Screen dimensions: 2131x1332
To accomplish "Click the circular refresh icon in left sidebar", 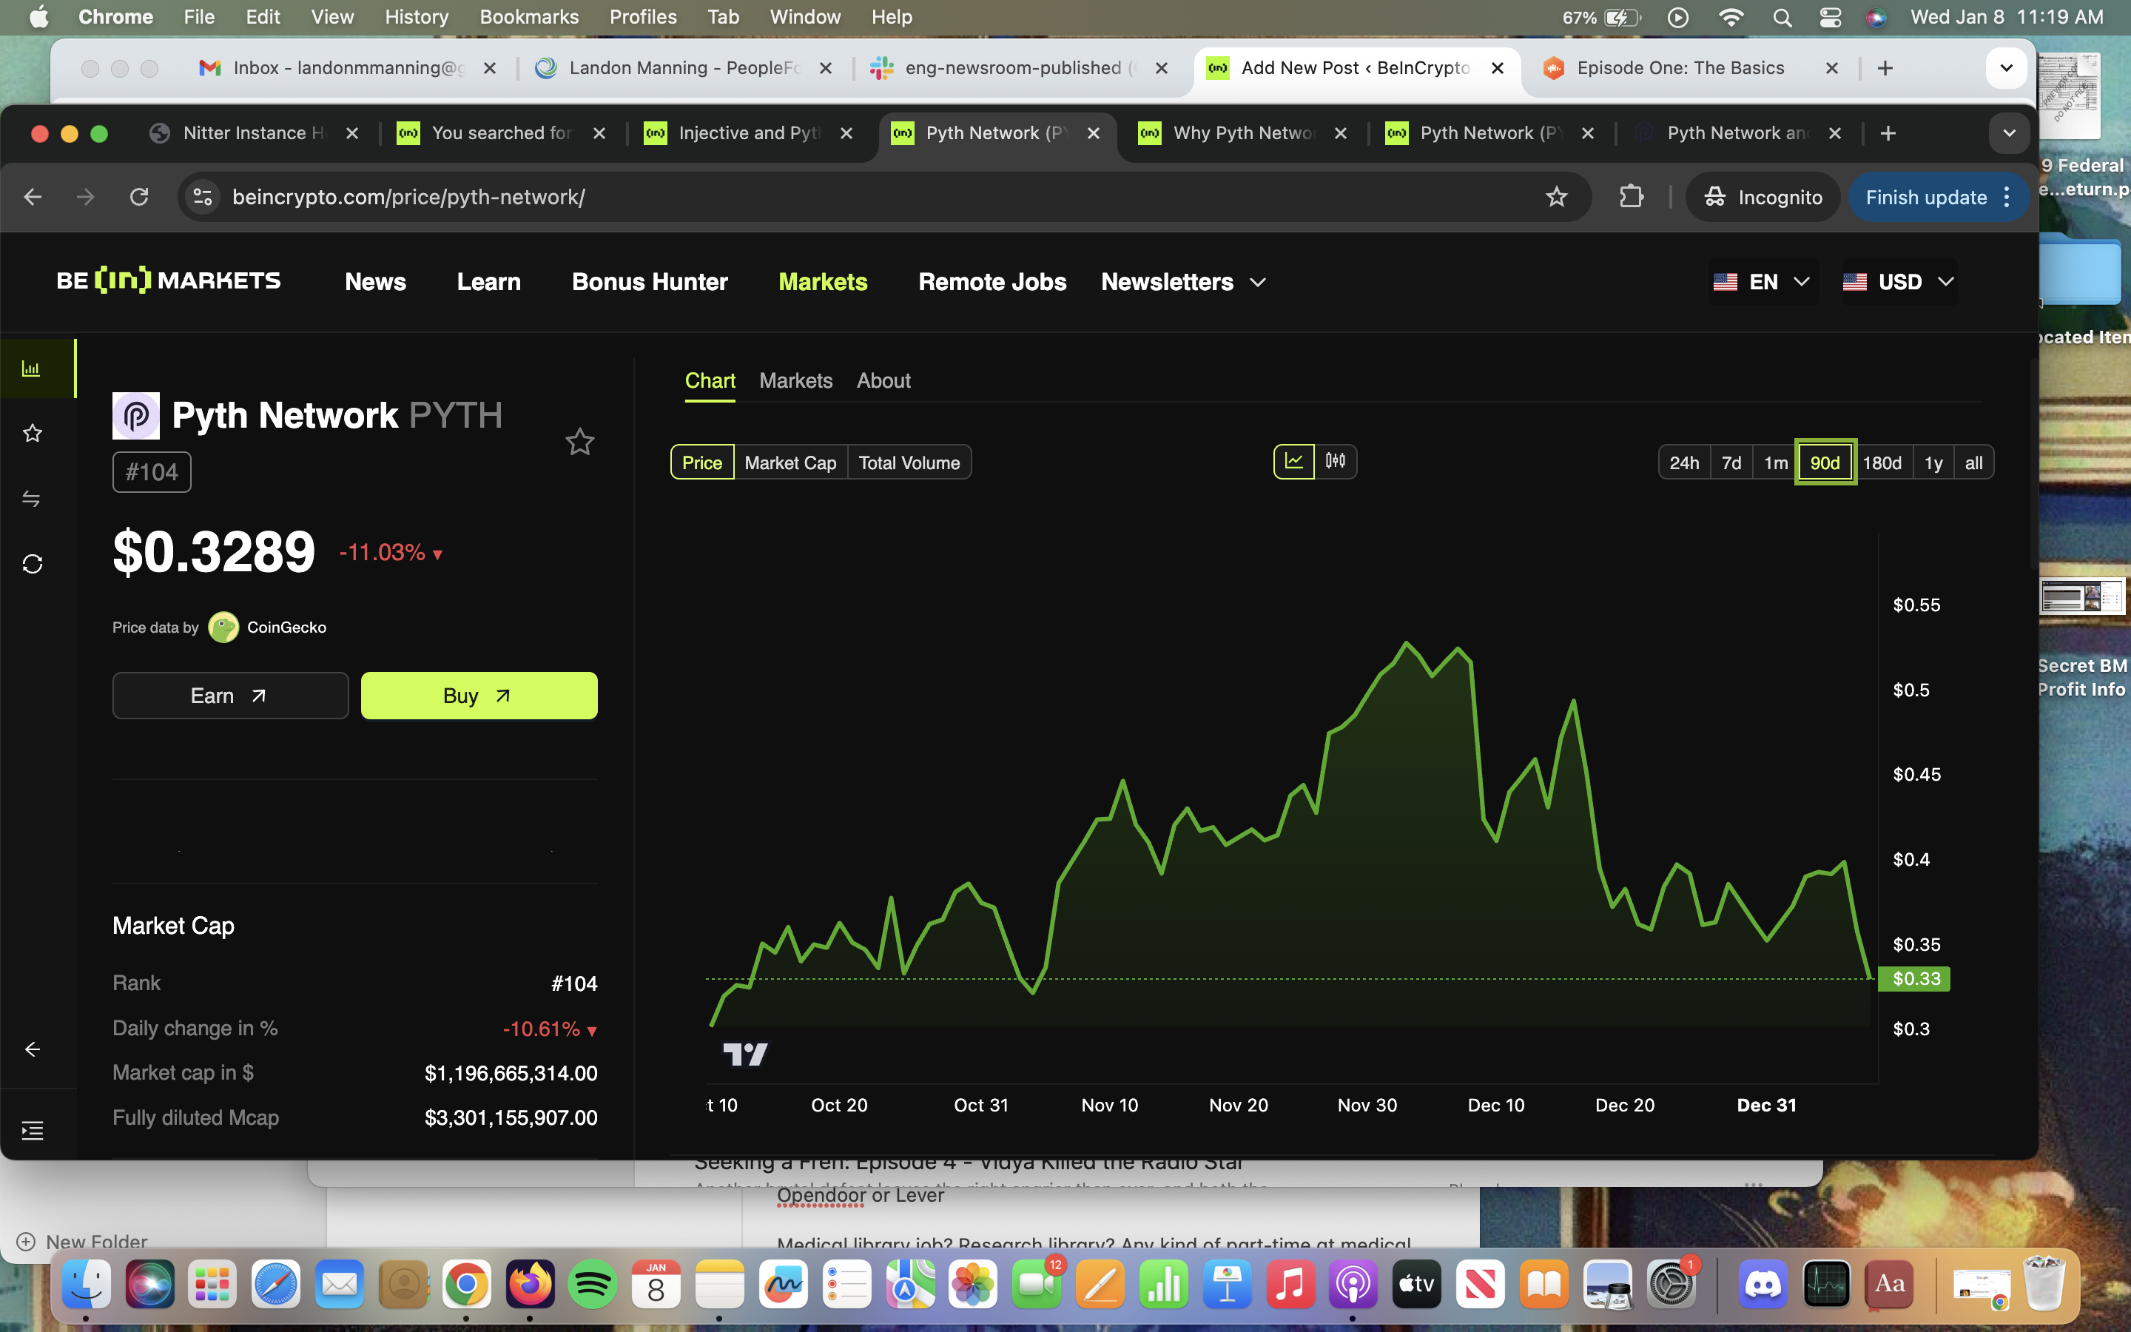I will pos(33,564).
